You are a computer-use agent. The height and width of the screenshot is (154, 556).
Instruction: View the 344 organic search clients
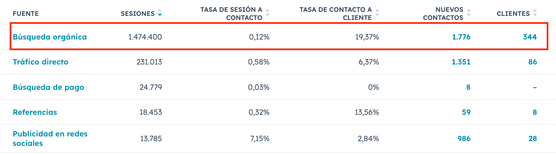coord(530,37)
